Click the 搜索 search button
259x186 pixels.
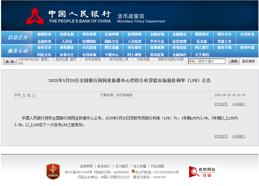[x=234, y=61]
